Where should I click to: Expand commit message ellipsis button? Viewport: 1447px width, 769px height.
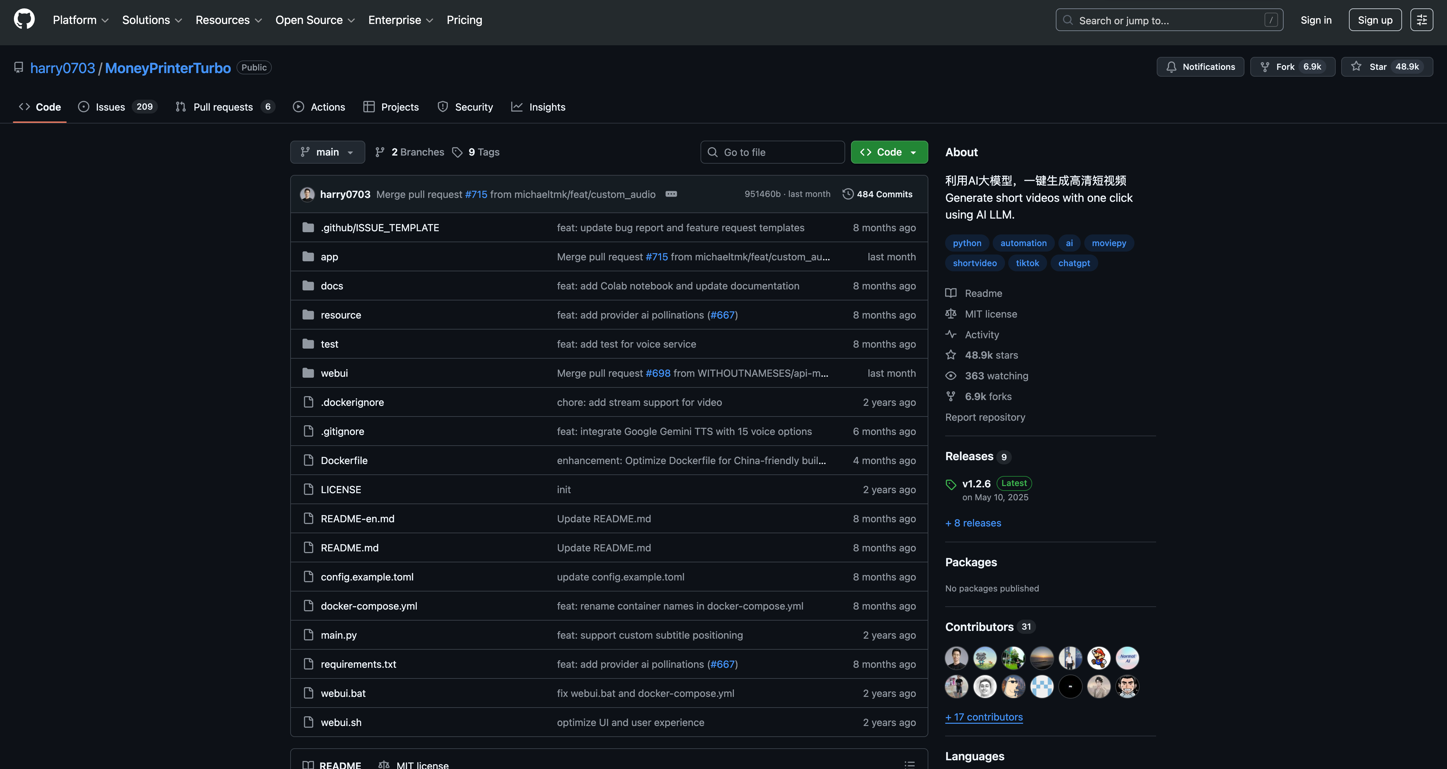pyautogui.click(x=671, y=194)
